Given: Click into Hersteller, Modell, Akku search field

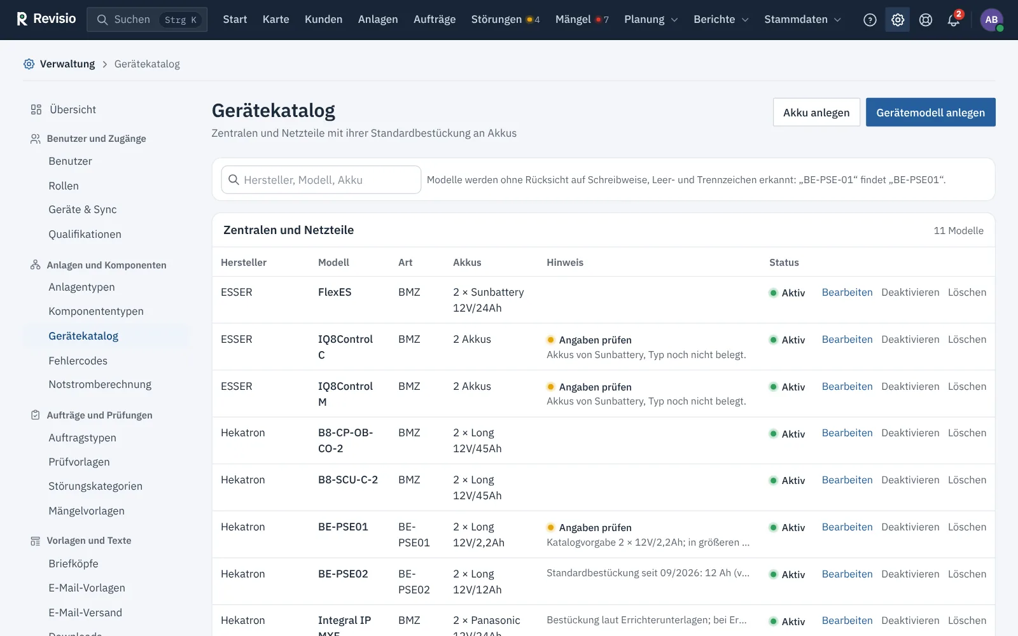Looking at the screenshot, I should tap(321, 180).
